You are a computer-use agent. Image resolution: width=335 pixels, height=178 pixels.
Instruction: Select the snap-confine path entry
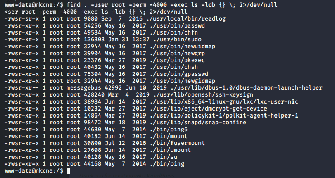pos(198,122)
